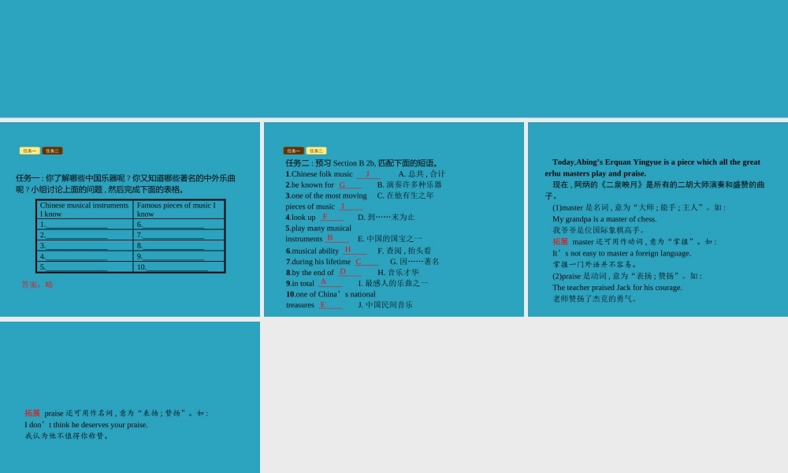Open the slide with the musical instruments table
This screenshot has height=473, width=788.
(130, 219)
